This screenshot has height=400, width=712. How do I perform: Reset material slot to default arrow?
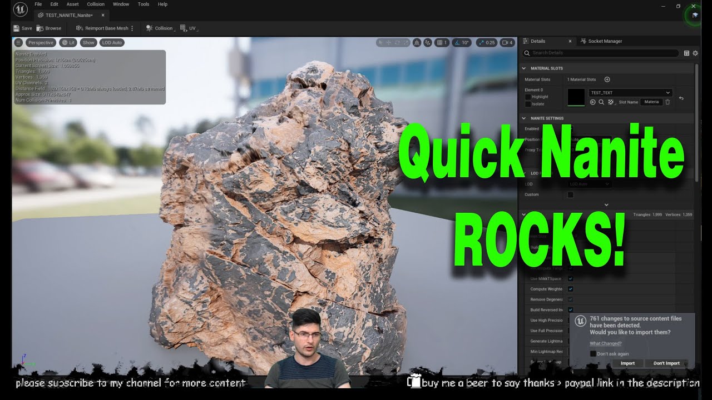[681, 98]
